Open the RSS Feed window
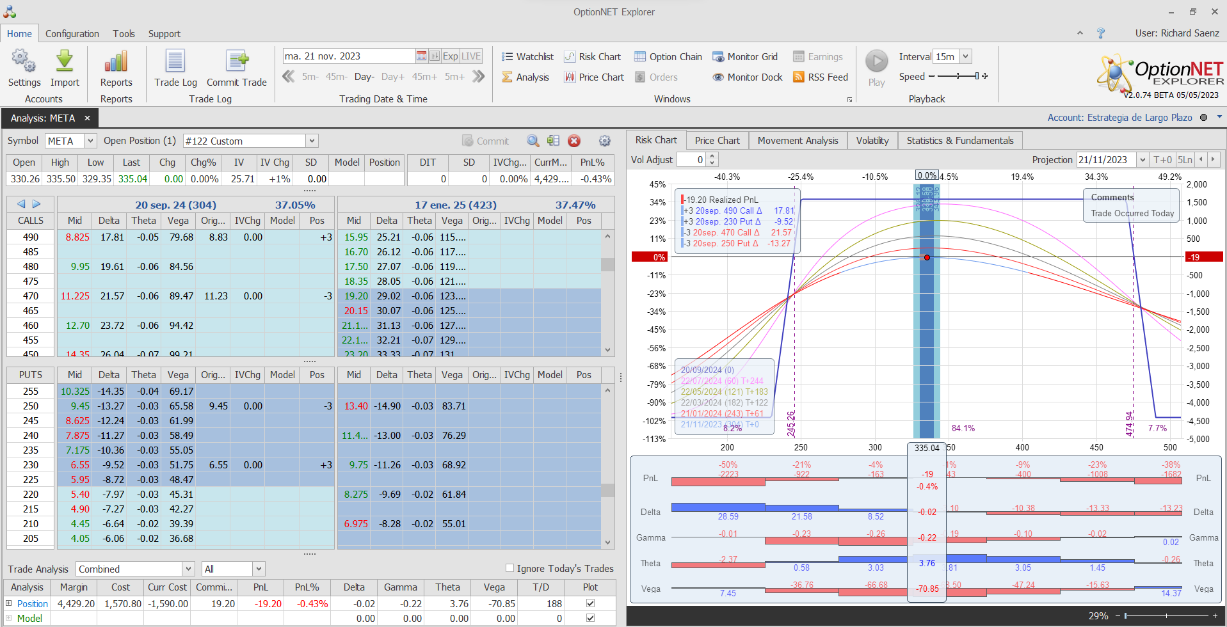 click(x=821, y=77)
